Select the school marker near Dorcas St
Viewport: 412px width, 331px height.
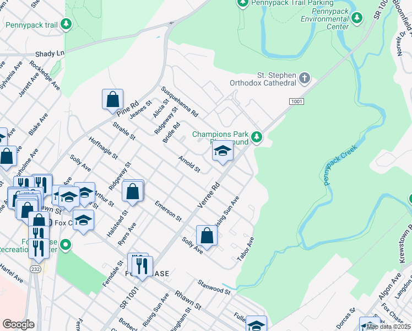click(370, 324)
